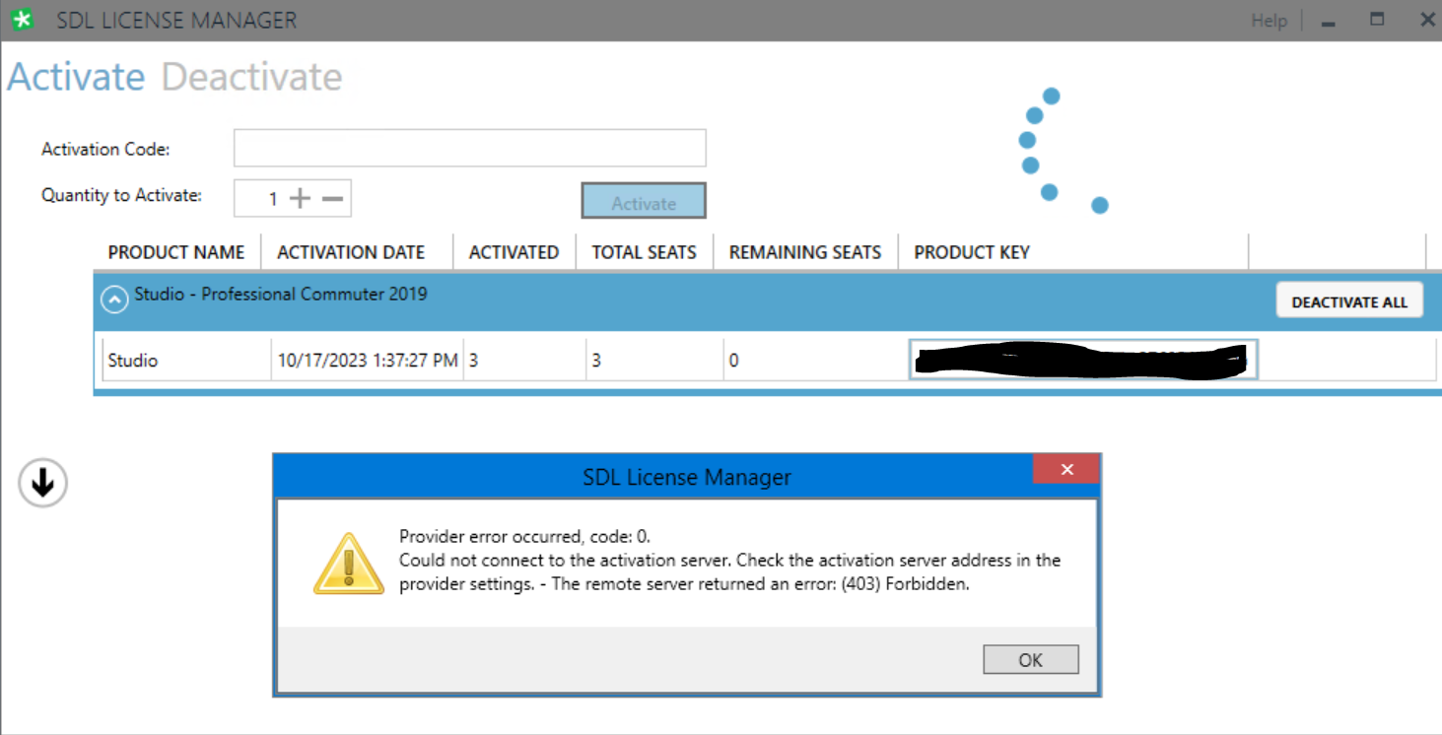Screen dimensions: 1442x735
Task: Sort by ACTIVATION DATE column header
Action: (x=351, y=252)
